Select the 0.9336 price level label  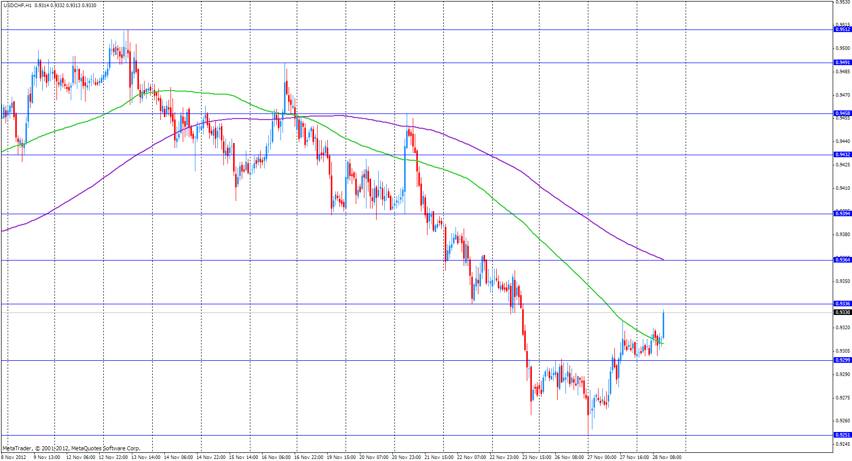pos(842,304)
